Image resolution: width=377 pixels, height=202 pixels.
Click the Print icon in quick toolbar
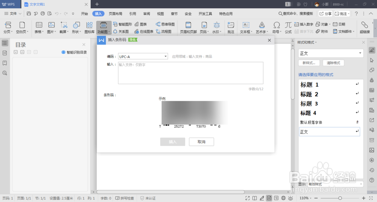(43, 14)
